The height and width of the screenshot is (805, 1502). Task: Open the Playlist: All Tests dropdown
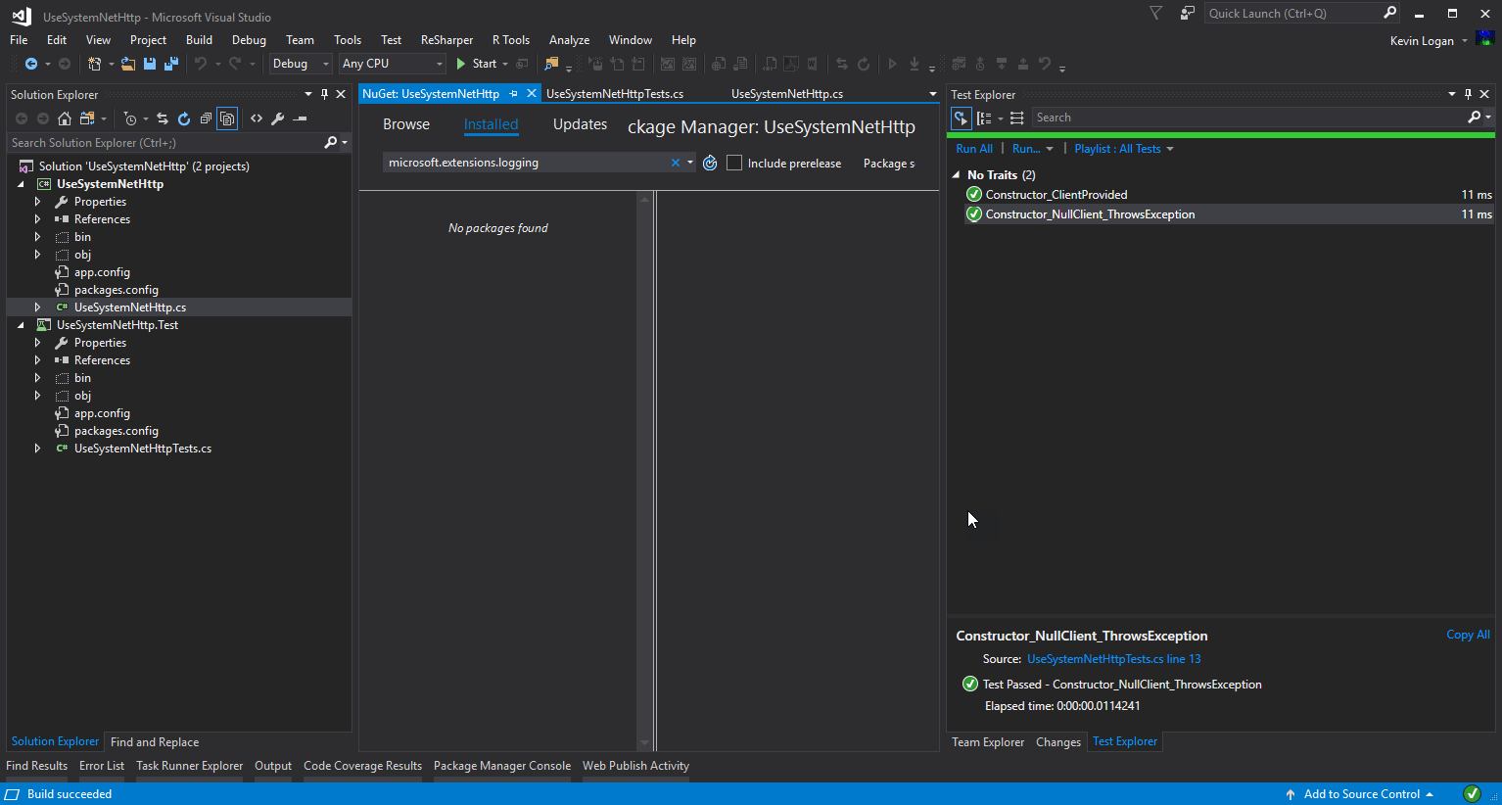point(1123,149)
